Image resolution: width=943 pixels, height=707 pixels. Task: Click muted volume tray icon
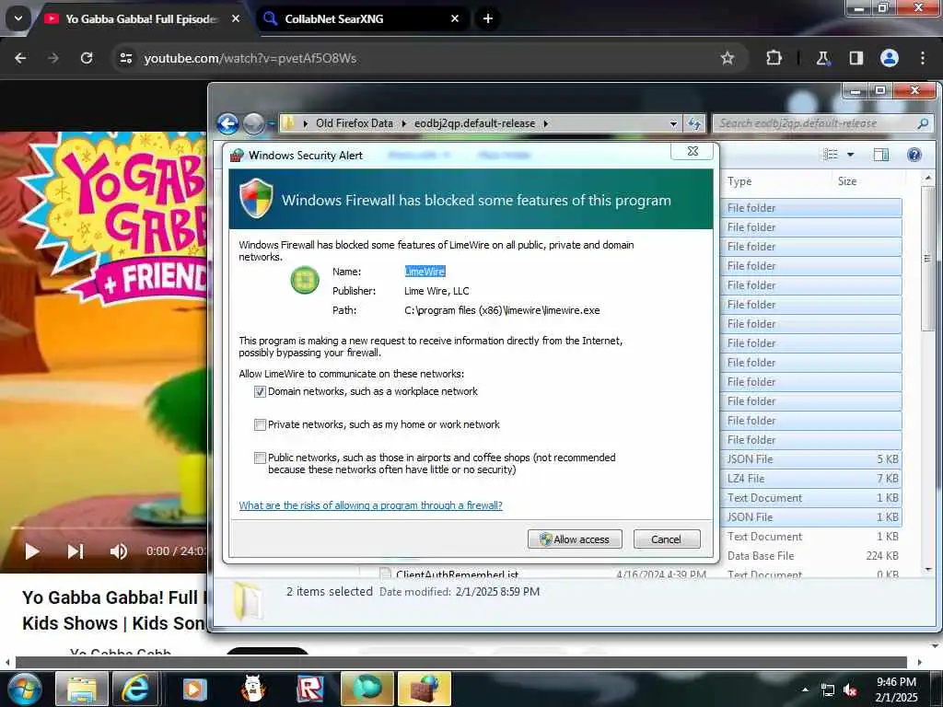coord(850,690)
